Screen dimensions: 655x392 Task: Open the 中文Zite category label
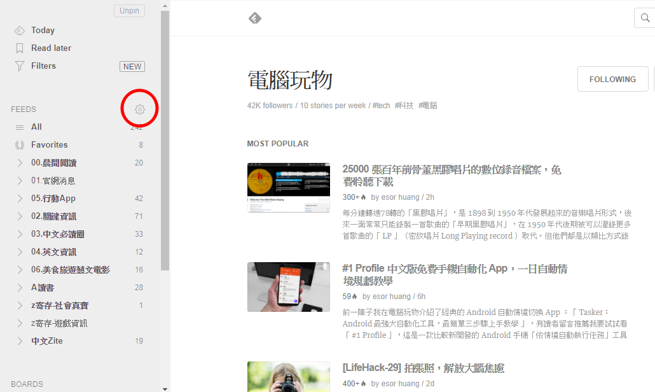coord(47,341)
